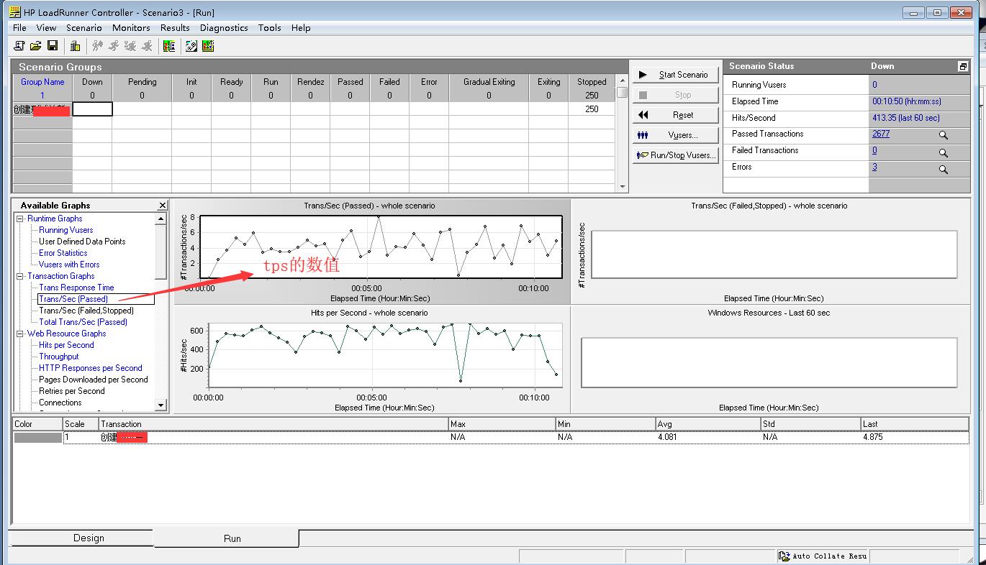This screenshot has height=565, width=986.
Task: Click the green Analyze Results toolbar icon
Action: [169, 46]
